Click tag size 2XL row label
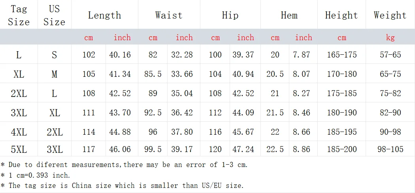415x193 pixels. coord(19,93)
